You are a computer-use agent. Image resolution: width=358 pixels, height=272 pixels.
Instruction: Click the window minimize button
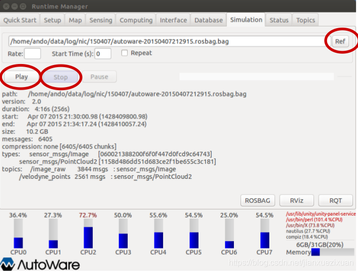(x=14, y=6)
